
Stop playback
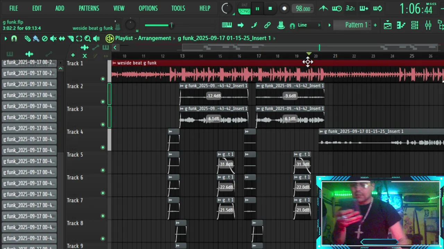pos(270,9)
